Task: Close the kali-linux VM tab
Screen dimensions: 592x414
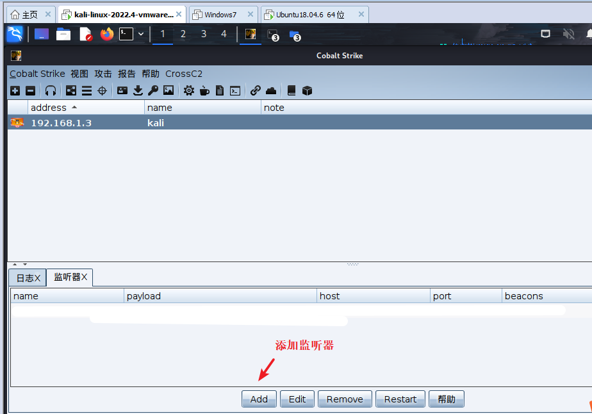Action: point(179,14)
